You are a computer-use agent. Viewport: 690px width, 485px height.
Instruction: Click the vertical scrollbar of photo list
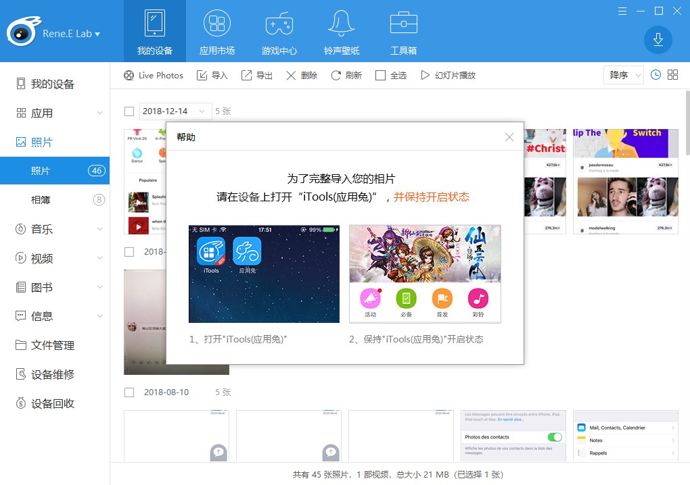(687, 122)
